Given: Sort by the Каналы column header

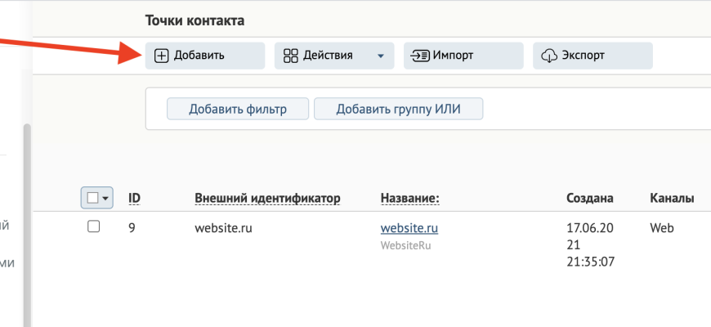Looking at the screenshot, I should click(x=671, y=198).
